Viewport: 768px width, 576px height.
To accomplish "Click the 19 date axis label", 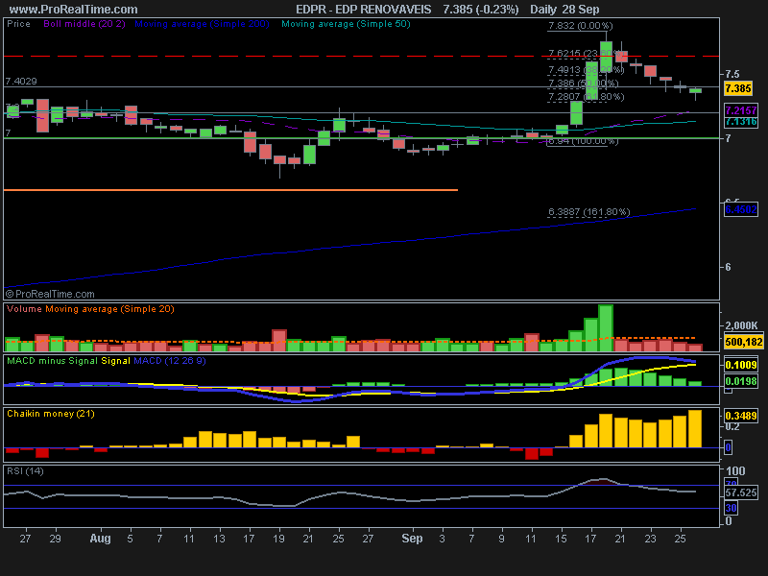I will [x=278, y=539].
